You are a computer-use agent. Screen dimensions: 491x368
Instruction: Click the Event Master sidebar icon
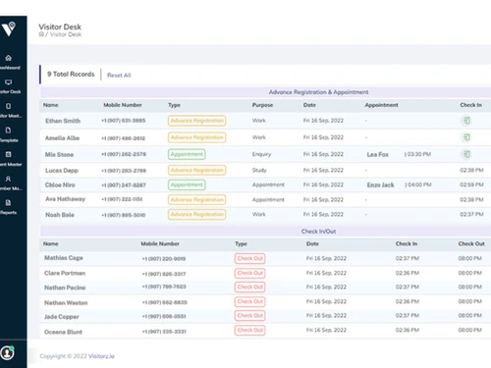(8, 154)
